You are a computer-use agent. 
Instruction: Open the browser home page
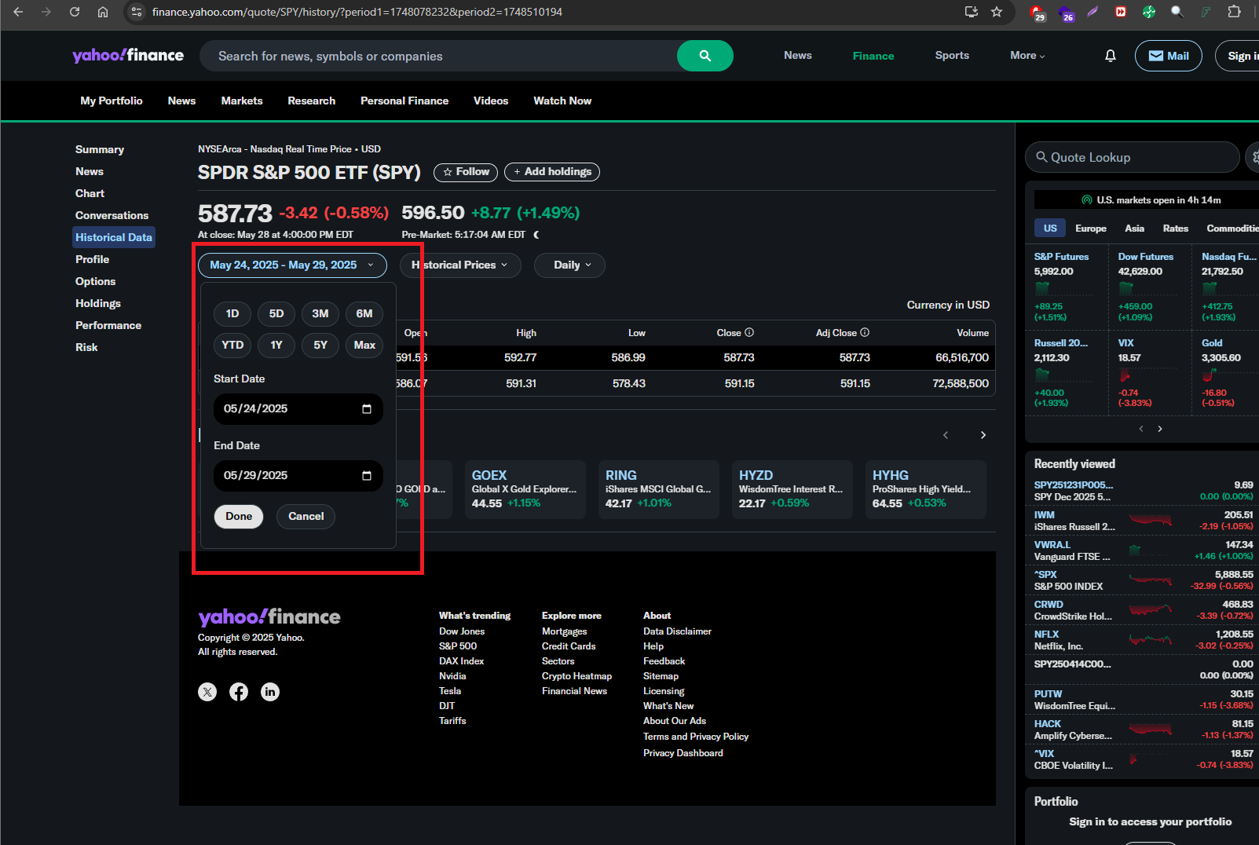[103, 12]
